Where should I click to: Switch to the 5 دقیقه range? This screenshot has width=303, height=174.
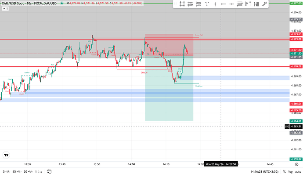(7, 171)
